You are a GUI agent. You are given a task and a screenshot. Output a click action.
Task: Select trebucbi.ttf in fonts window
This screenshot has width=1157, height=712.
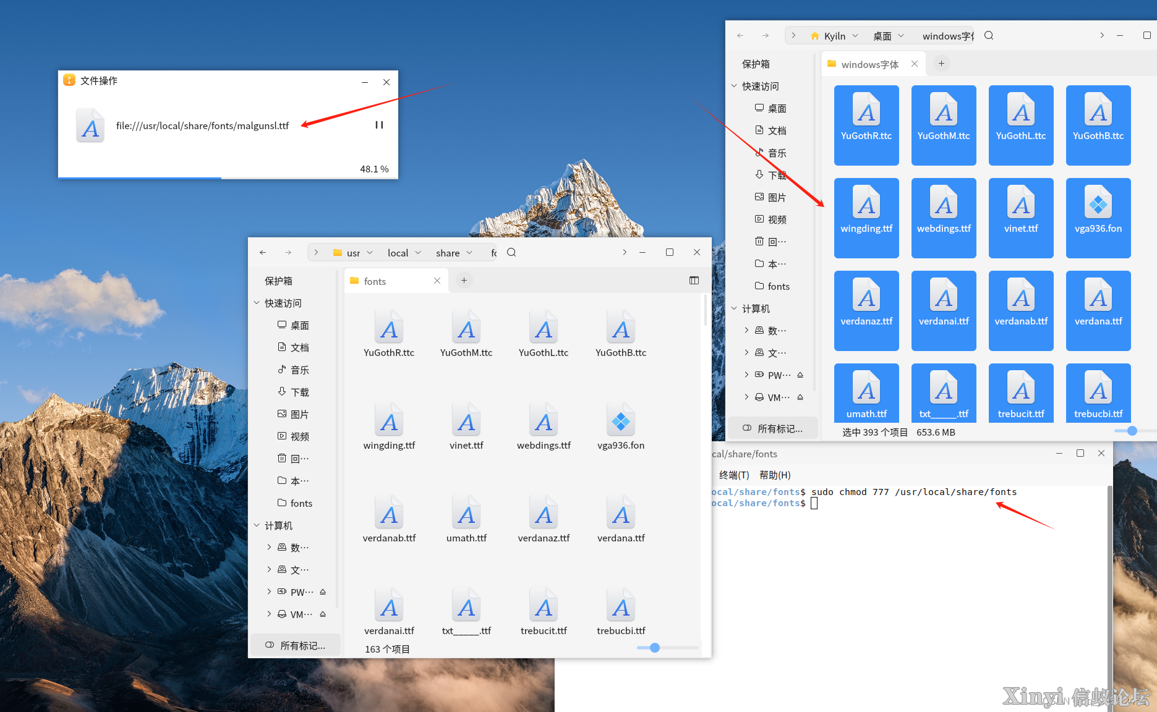(x=621, y=612)
